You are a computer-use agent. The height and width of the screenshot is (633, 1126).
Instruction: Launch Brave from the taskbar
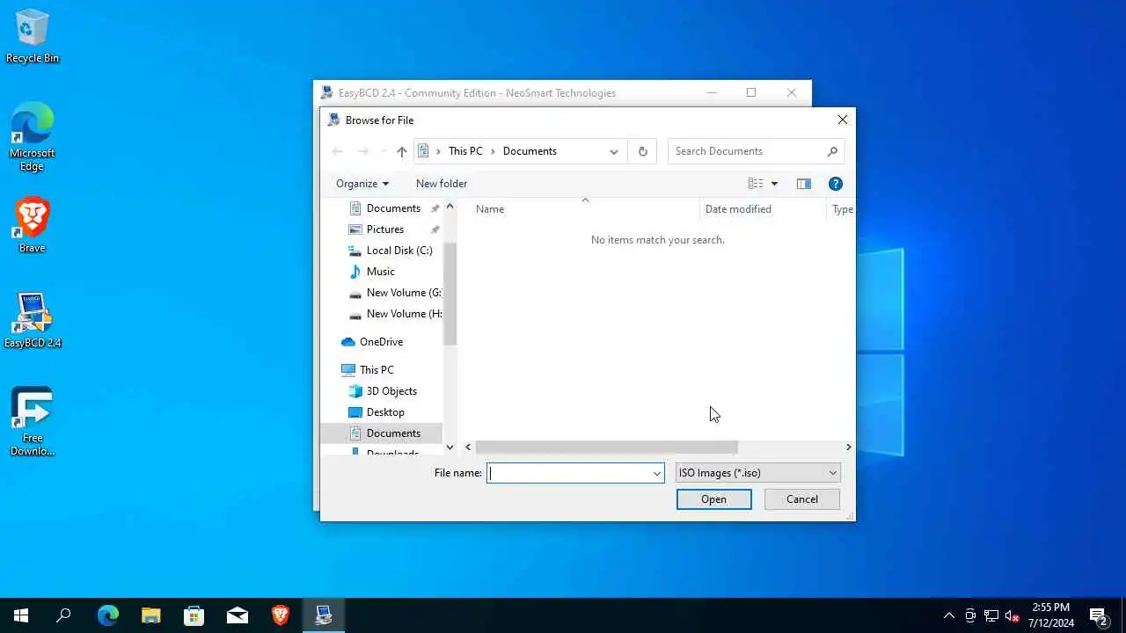tap(281, 615)
